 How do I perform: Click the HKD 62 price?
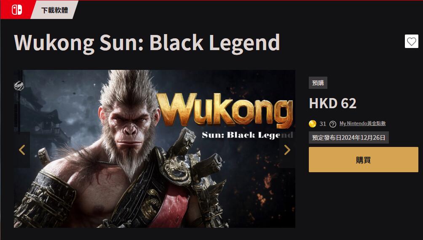pyautogui.click(x=332, y=103)
